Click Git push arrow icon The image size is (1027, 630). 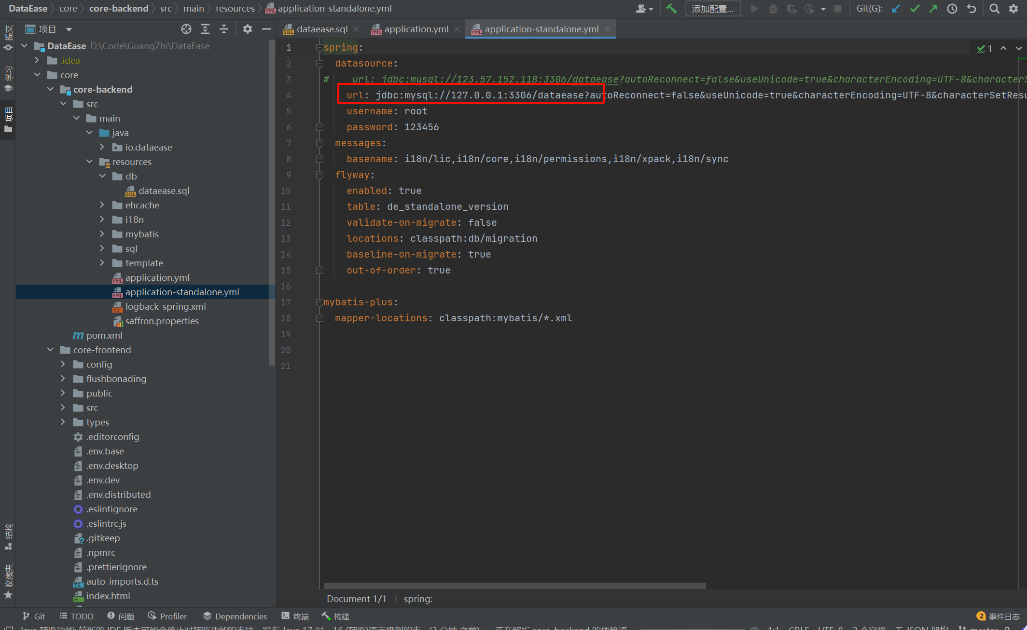[933, 9]
